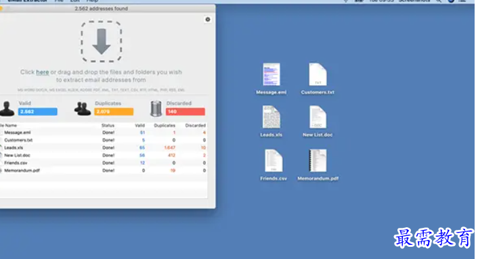The height and width of the screenshot is (259, 478).
Task: Click valid count 12 for Friends.csv
Action: tap(142, 163)
